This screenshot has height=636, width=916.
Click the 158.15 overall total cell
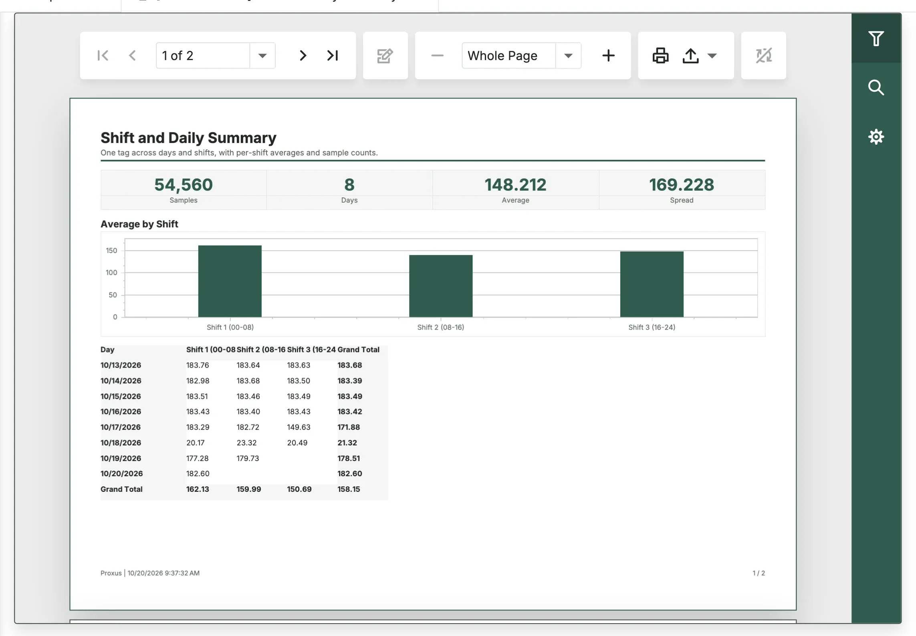point(349,489)
